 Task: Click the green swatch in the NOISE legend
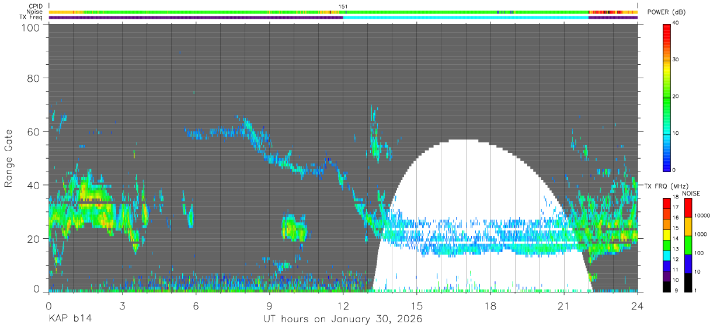[x=687, y=245]
